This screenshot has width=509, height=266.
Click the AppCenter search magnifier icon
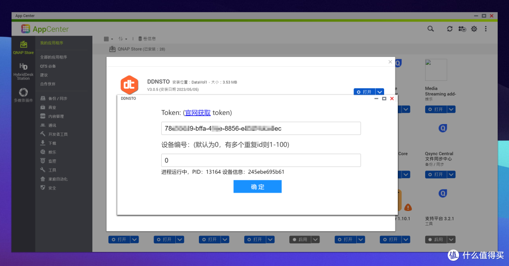coord(430,29)
